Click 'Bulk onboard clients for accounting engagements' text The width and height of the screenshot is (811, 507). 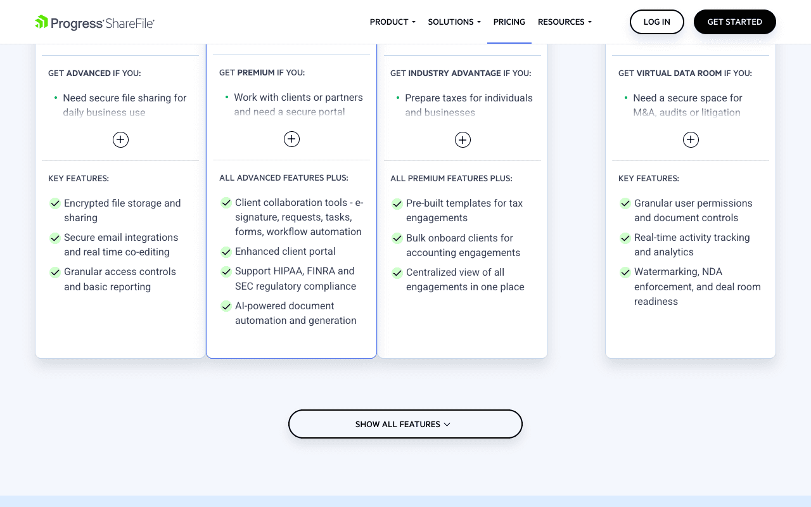[x=463, y=245]
